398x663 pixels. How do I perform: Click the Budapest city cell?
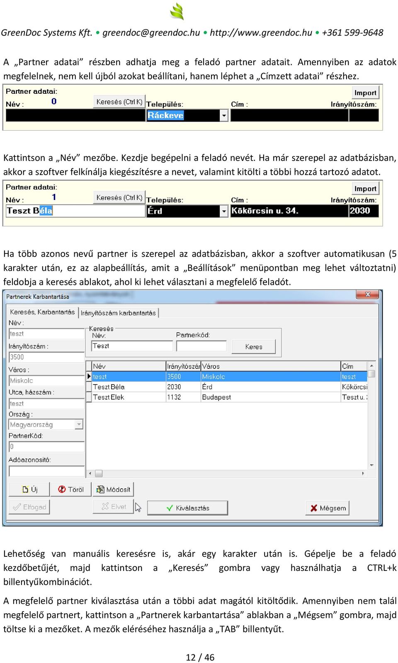[x=270, y=397]
